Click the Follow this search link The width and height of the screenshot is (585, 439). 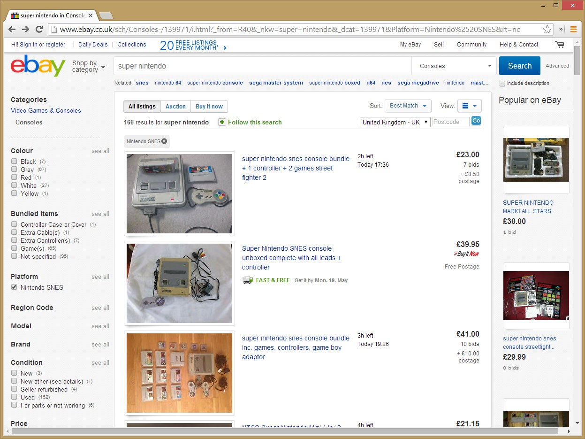(x=255, y=122)
